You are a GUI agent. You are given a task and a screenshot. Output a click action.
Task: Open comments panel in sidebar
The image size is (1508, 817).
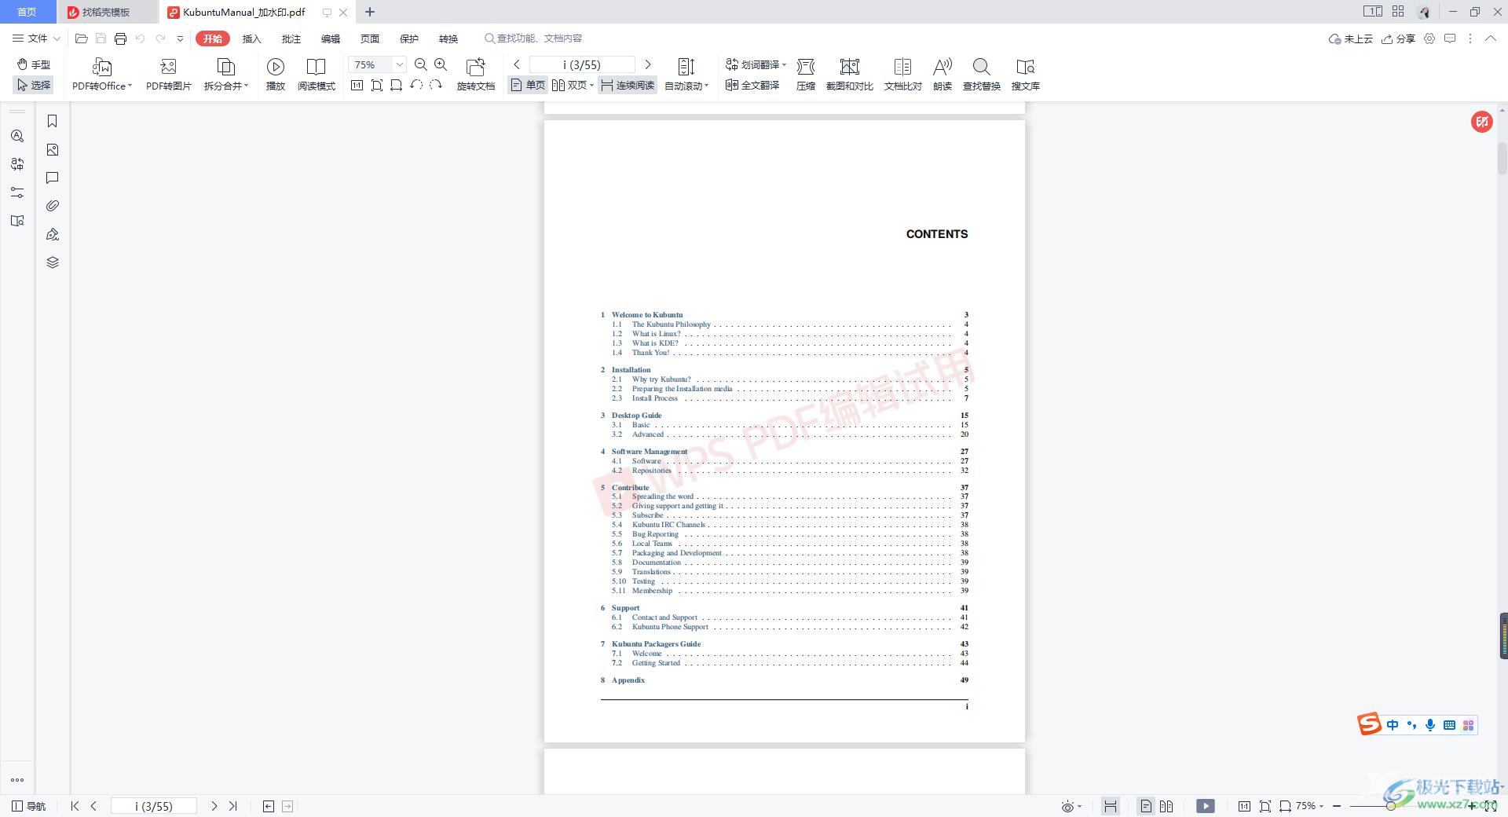click(53, 178)
